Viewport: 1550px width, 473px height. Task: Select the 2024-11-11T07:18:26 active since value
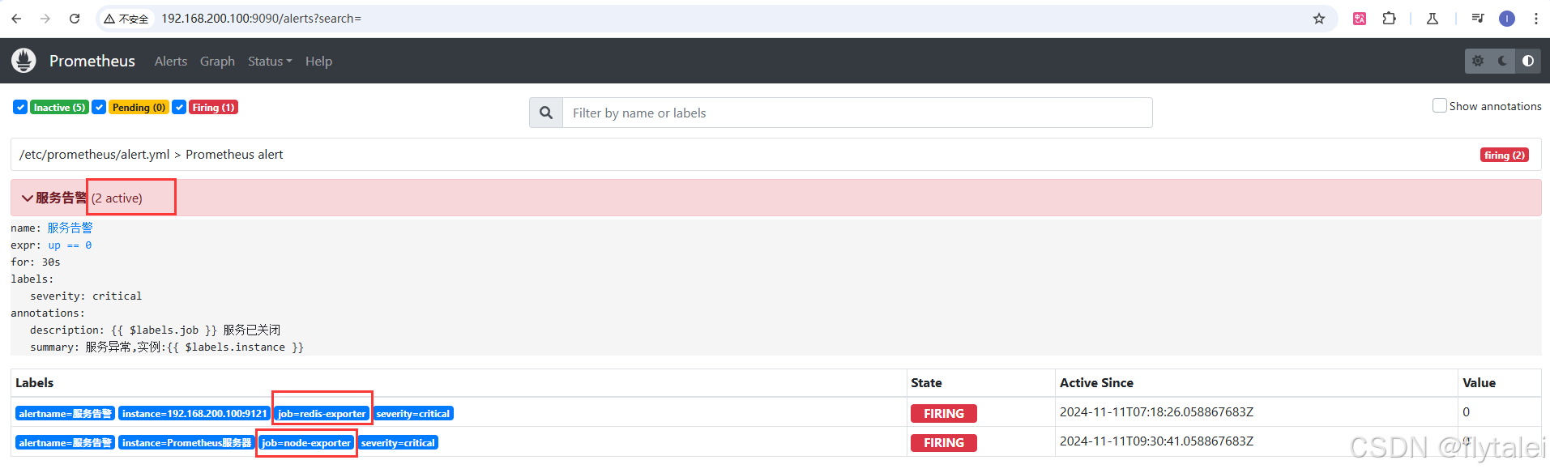1156,412
